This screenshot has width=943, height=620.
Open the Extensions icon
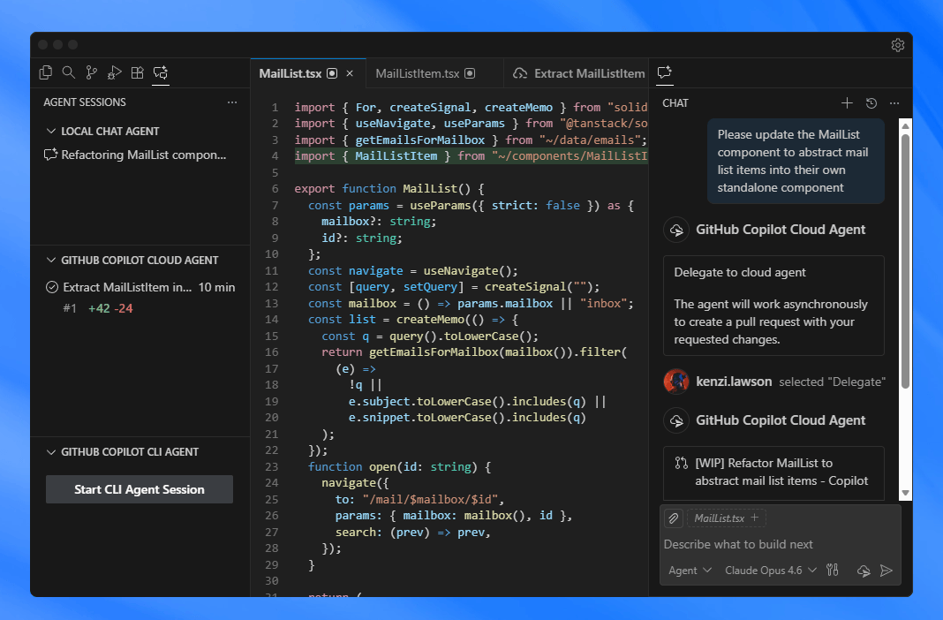point(137,72)
